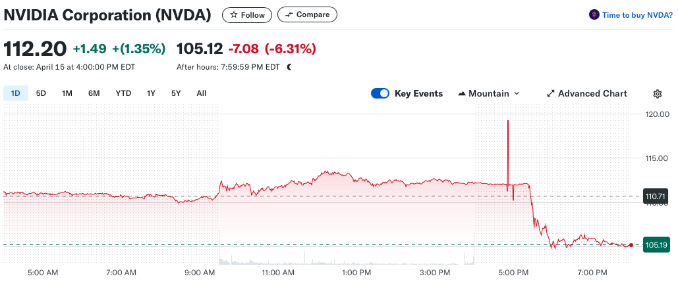Click the Compare arrows icon
The width and height of the screenshot is (678, 291).
tap(289, 14)
